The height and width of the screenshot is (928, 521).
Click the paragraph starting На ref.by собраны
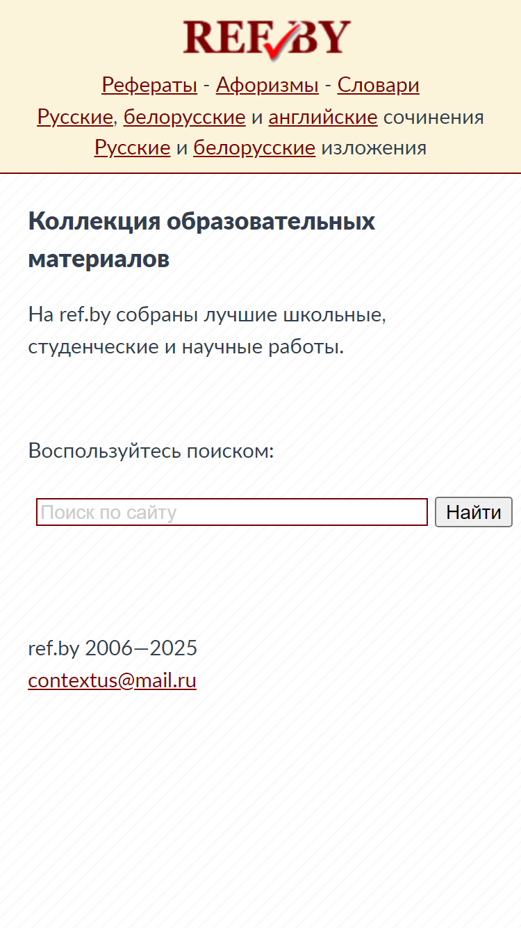207,330
